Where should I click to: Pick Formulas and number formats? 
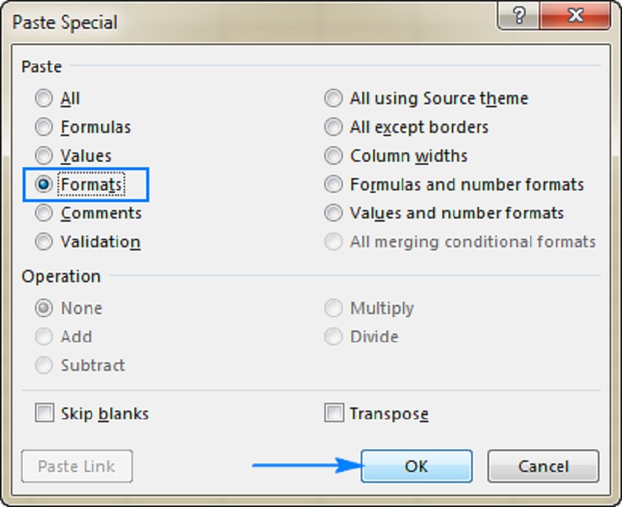coord(334,184)
